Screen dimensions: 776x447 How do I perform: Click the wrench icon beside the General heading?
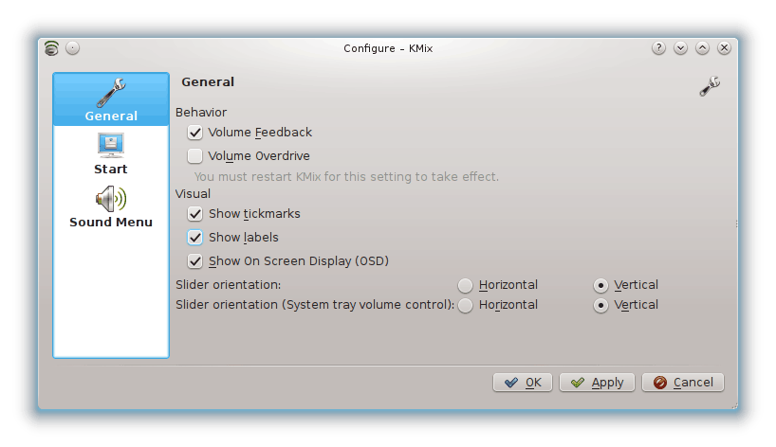[710, 86]
